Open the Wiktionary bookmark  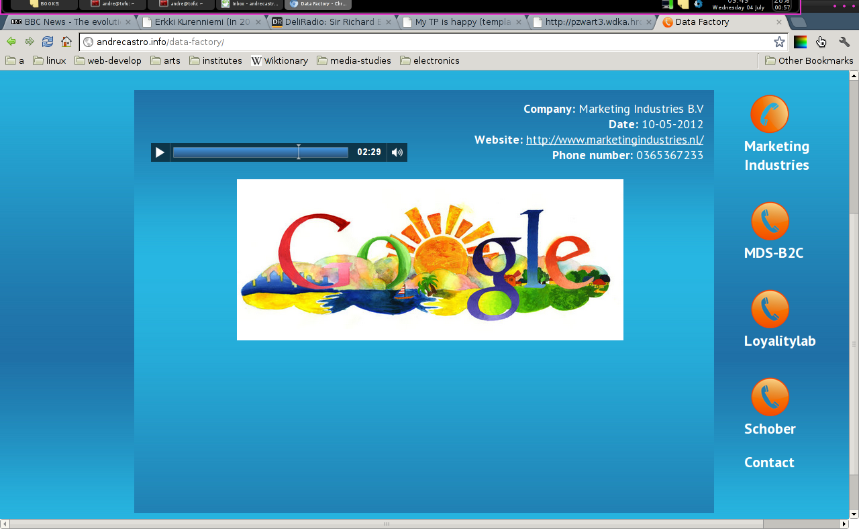pyautogui.click(x=279, y=60)
